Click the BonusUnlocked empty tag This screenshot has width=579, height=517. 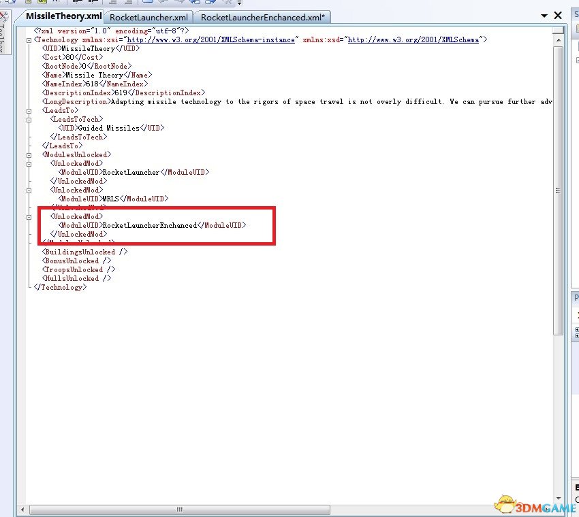click(x=76, y=261)
